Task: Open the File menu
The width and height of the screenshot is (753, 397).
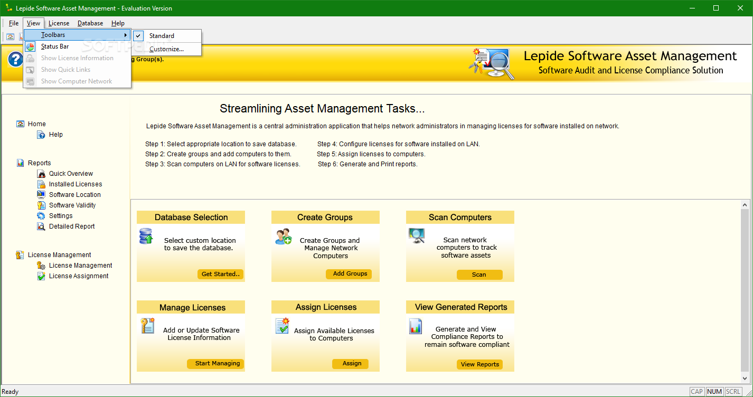Action: [14, 23]
